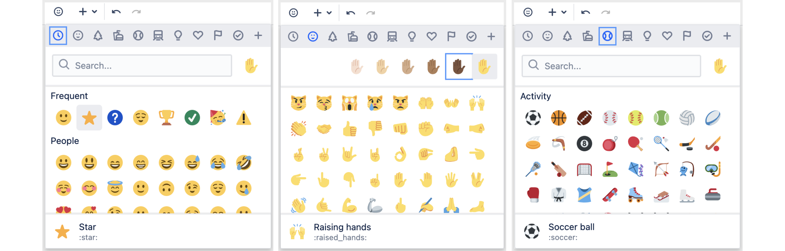Click the Search field in Activity panel
This screenshot has height=251, width=785.
(x=611, y=66)
